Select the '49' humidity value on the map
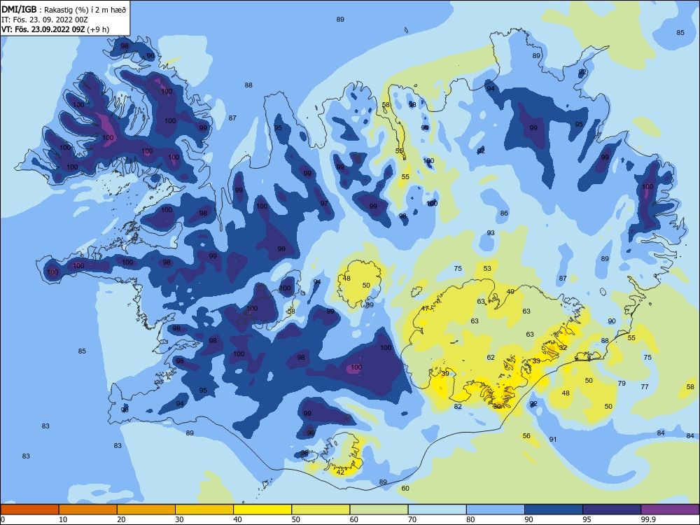The height and width of the screenshot is (525, 700). coord(510,291)
